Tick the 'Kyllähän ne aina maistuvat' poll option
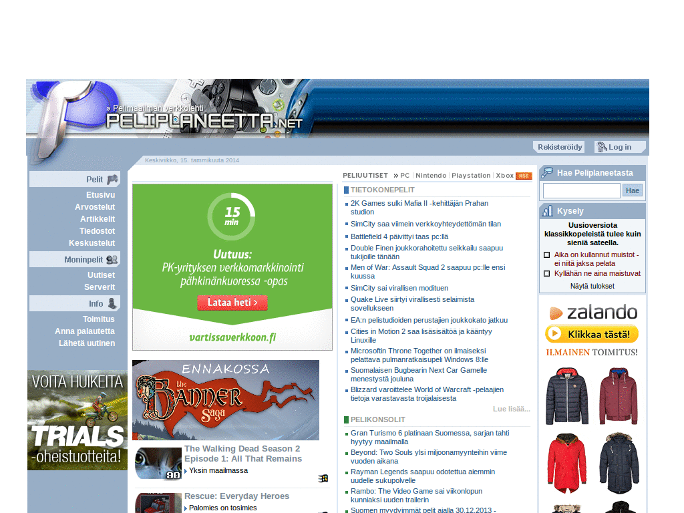The width and height of the screenshot is (684, 513). (546, 273)
